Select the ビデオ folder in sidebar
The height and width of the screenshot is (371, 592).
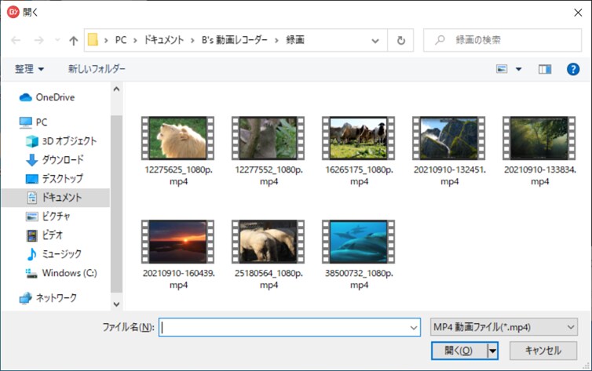[52, 235]
